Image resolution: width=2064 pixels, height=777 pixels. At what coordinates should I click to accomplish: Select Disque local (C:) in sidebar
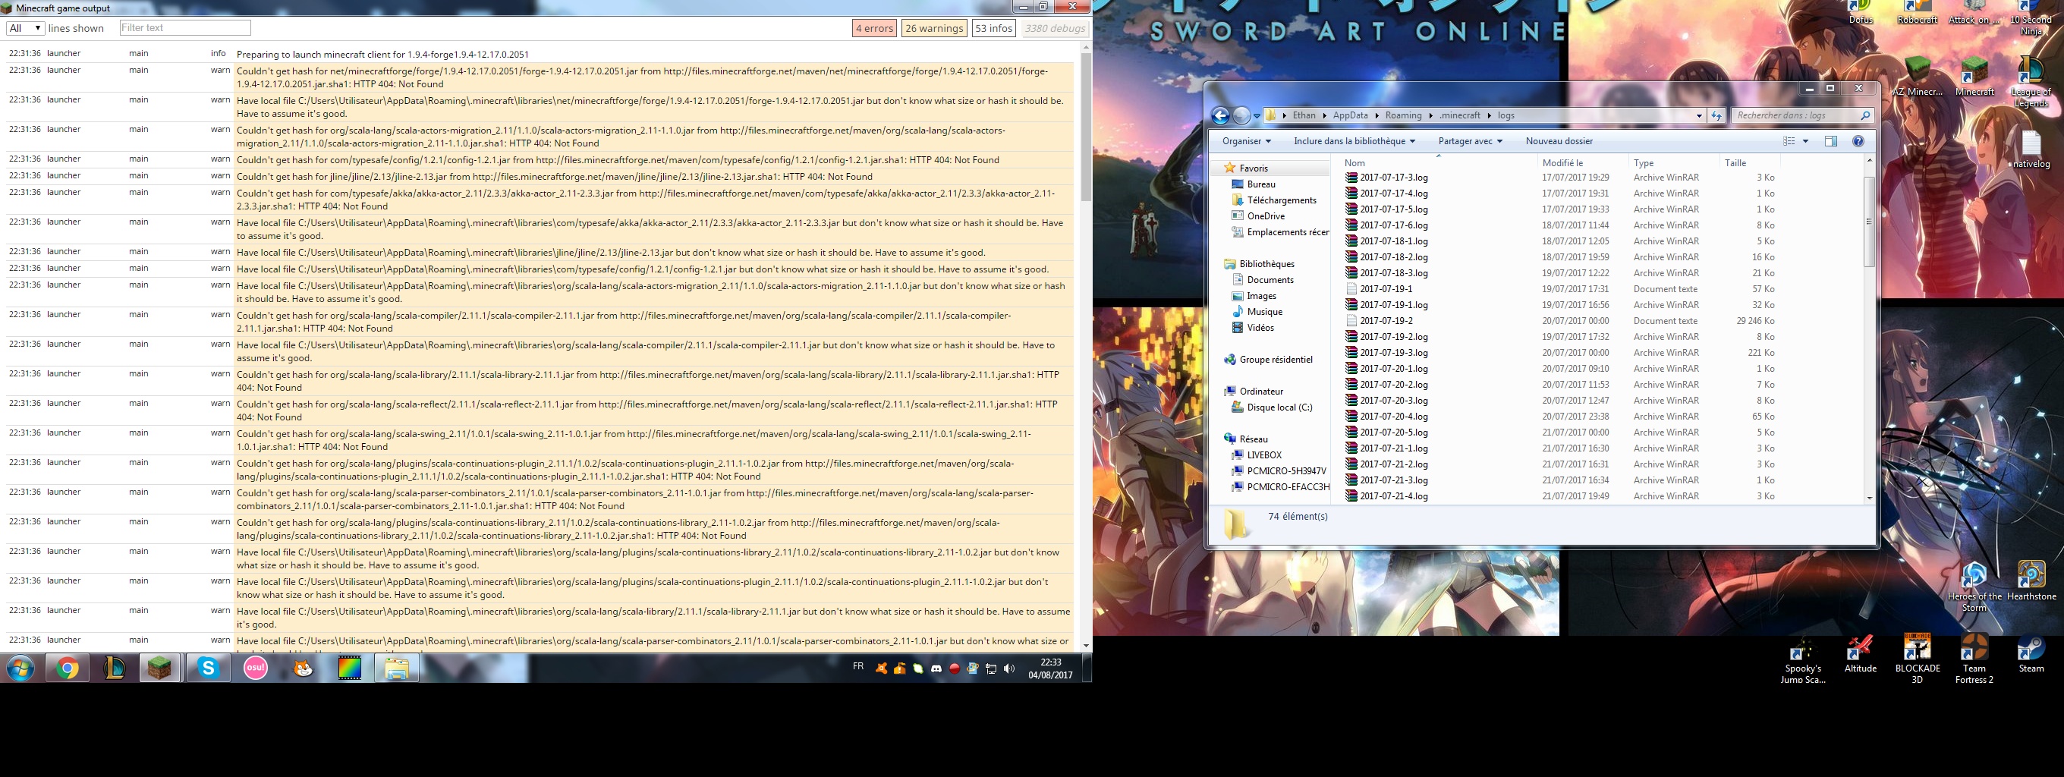[x=1279, y=407]
